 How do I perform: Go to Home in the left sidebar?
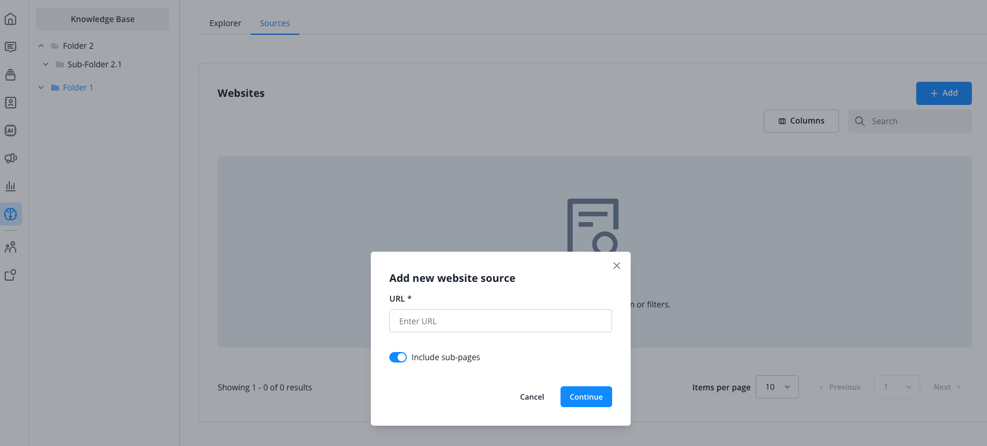[10, 19]
